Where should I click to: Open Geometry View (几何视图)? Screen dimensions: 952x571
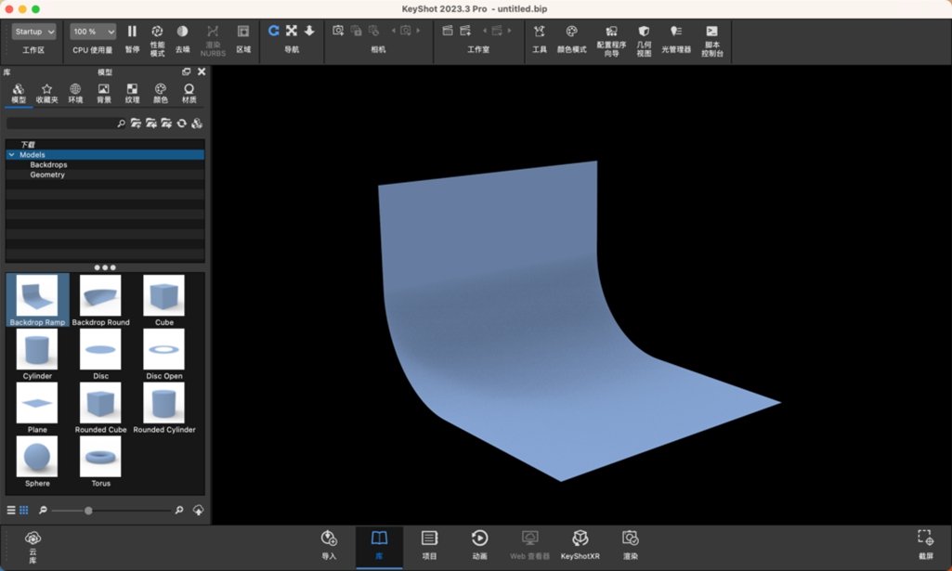644,32
